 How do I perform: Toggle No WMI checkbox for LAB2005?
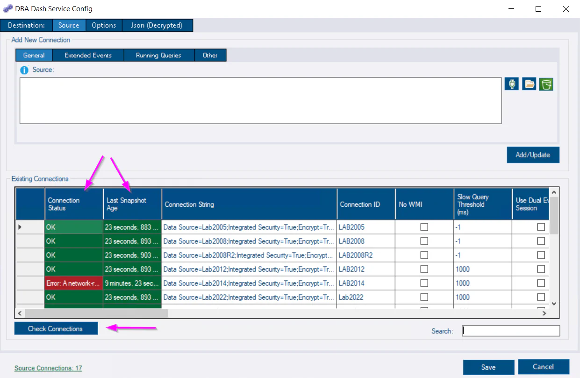(424, 227)
